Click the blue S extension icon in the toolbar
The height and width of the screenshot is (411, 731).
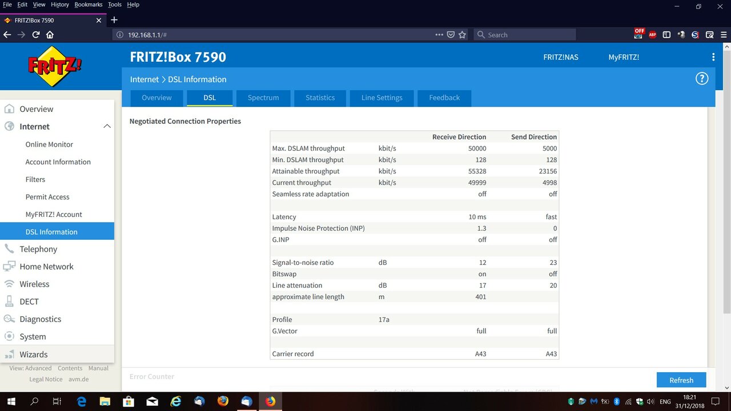[x=695, y=35]
